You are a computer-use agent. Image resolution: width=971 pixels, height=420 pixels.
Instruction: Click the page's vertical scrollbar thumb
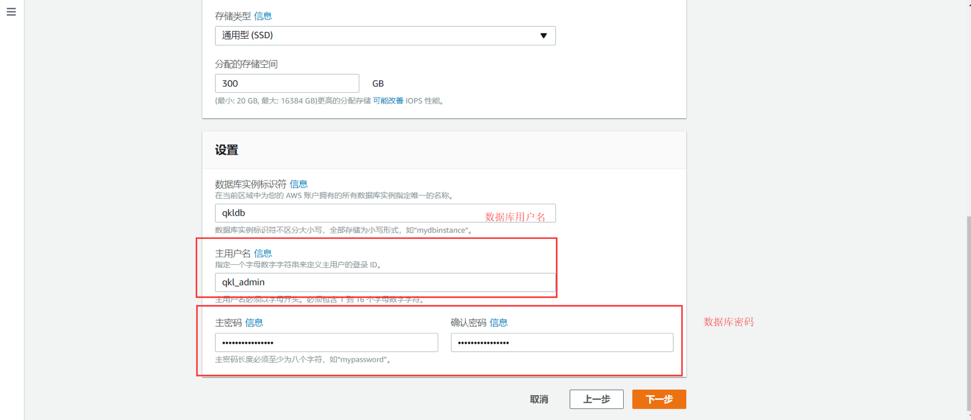(968, 312)
